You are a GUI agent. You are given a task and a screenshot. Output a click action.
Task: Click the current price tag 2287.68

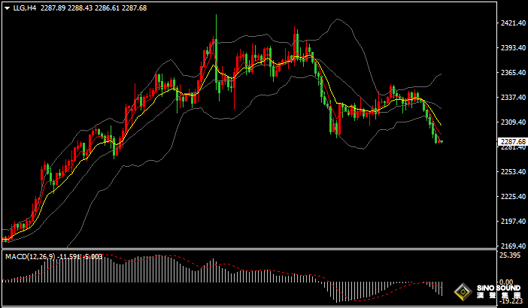512,140
